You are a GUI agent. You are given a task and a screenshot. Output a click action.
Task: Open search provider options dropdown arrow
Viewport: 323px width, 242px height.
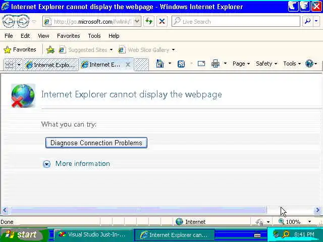316,21
